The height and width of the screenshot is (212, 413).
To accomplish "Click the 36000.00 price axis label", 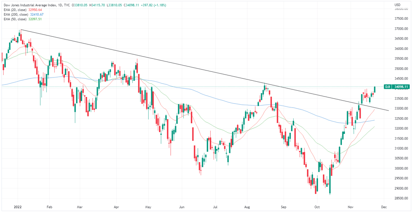I will point(402,49).
